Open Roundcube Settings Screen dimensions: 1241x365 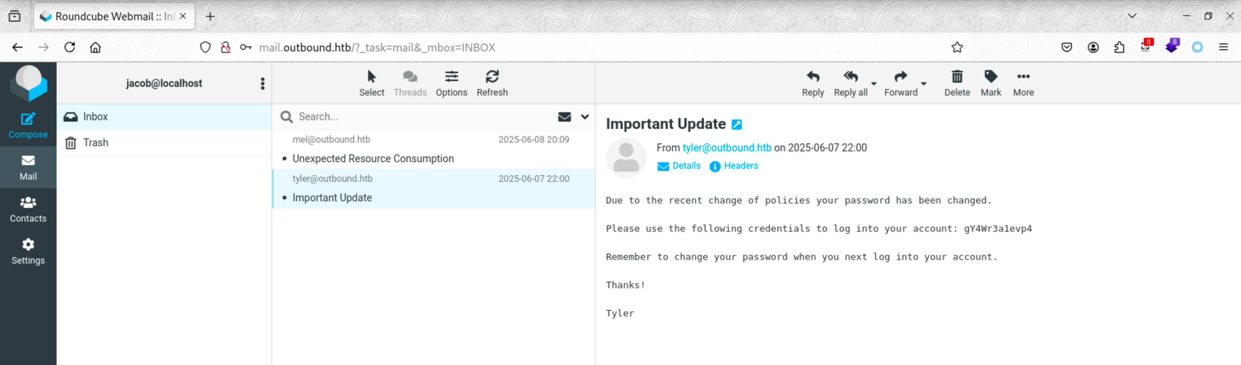28,251
